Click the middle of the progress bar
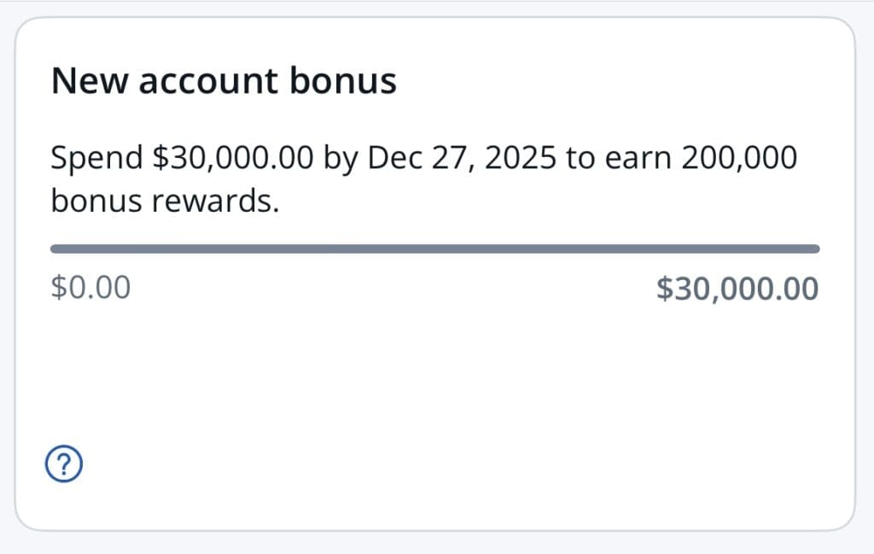The width and height of the screenshot is (874, 554). point(435,248)
